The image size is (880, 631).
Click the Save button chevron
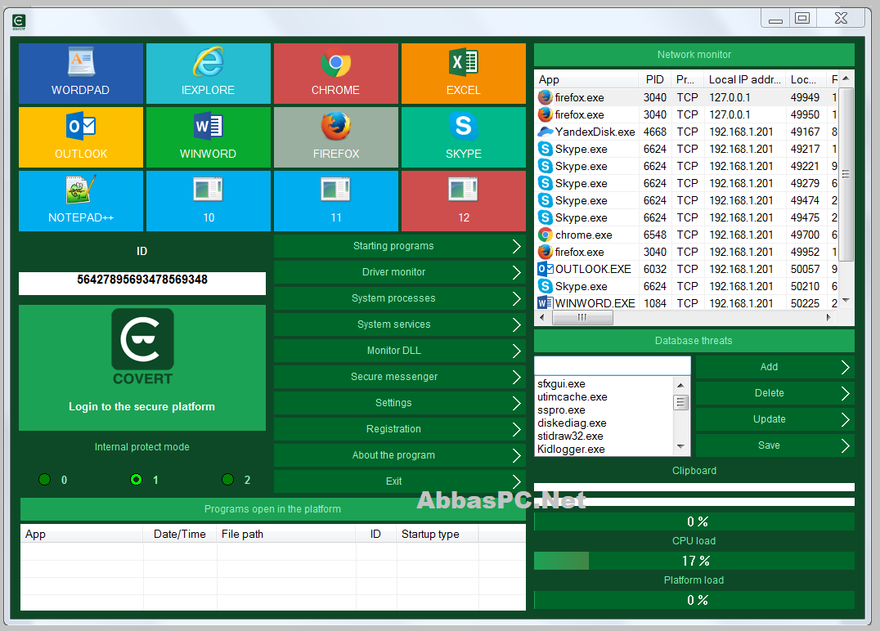click(x=845, y=446)
